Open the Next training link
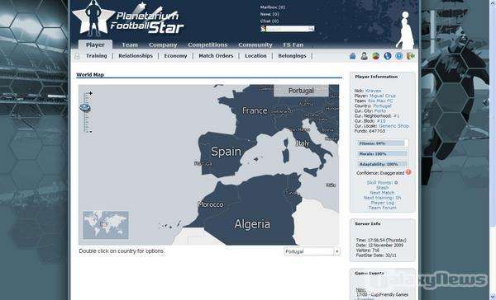Image resolution: width=496 pixels, height=300 pixels. [x=382, y=198]
